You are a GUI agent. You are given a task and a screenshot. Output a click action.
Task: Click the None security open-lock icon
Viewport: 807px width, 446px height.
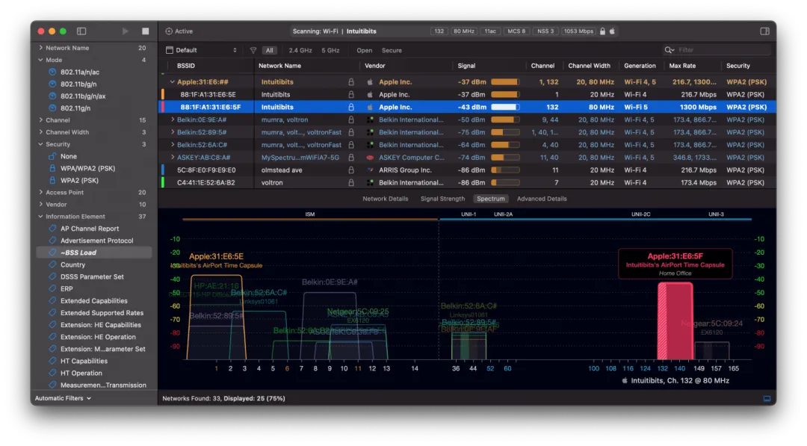[x=52, y=156]
